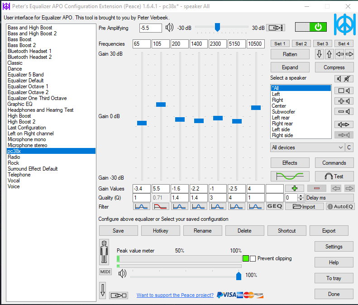Click the Expand button
The height and width of the screenshot is (305, 358).
(x=290, y=67)
